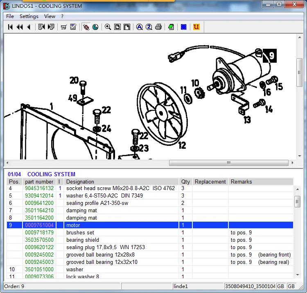Select the sealing profile A21-350-sw row
This screenshot has height=293, width=307.
pyautogui.click(x=97, y=203)
